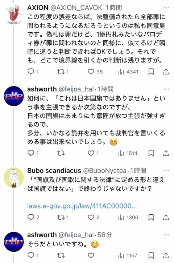Like ashworth's tweet with 1514 views

pos(91,153)
